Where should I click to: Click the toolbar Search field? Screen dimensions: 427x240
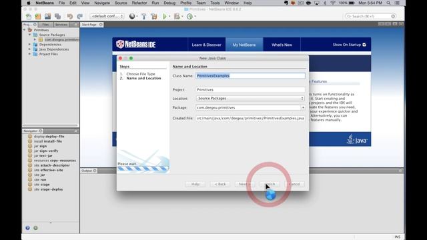coord(370,16)
